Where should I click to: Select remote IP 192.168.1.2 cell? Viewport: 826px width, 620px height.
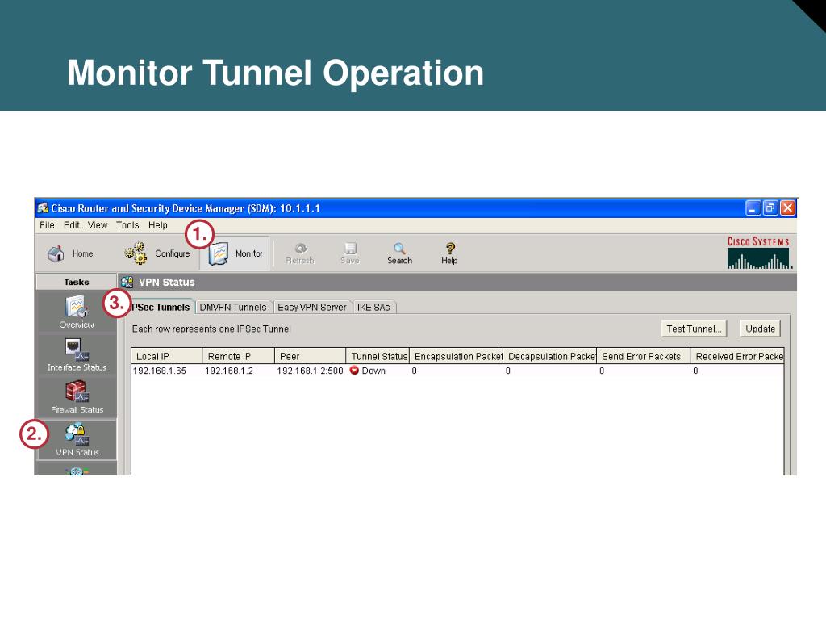click(x=229, y=371)
